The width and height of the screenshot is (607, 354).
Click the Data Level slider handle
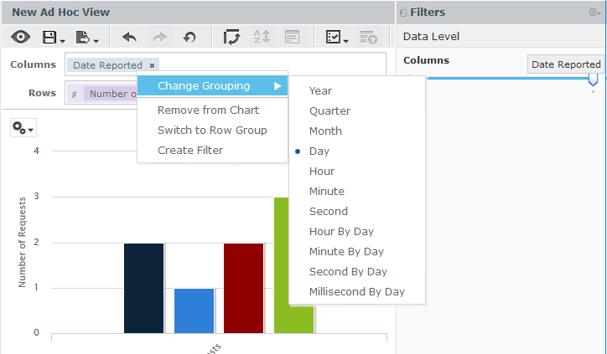click(593, 80)
